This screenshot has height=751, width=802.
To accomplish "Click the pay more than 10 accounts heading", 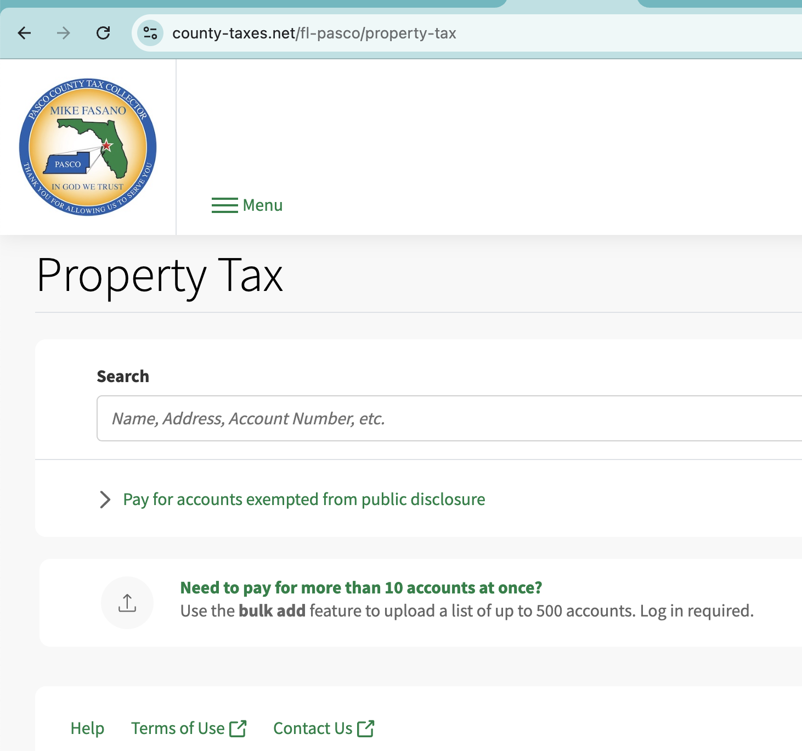I will tap(360, 587).
